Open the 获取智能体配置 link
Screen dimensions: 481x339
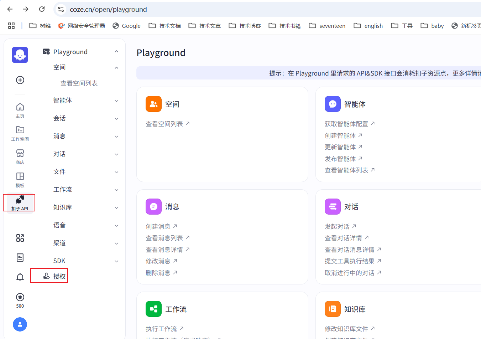click(x=350, y=124)
